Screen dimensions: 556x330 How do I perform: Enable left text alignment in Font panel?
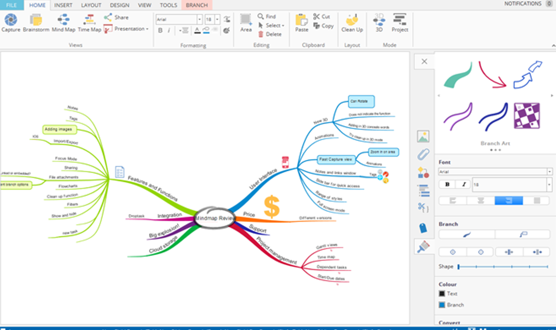[x=453, y=200]
